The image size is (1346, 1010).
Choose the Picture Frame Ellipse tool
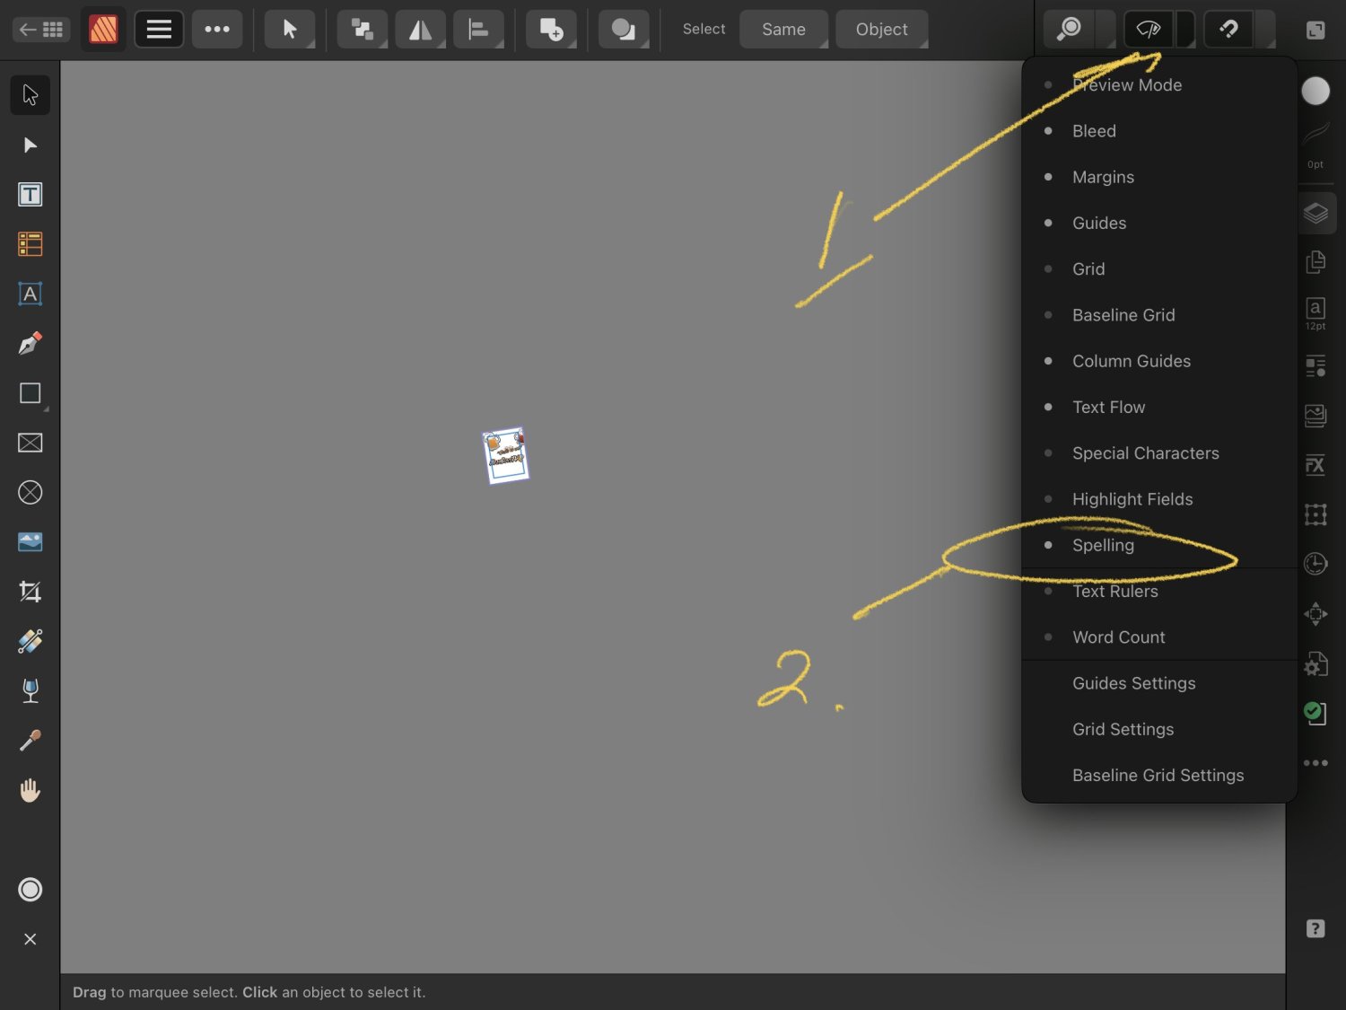point(30,492)
